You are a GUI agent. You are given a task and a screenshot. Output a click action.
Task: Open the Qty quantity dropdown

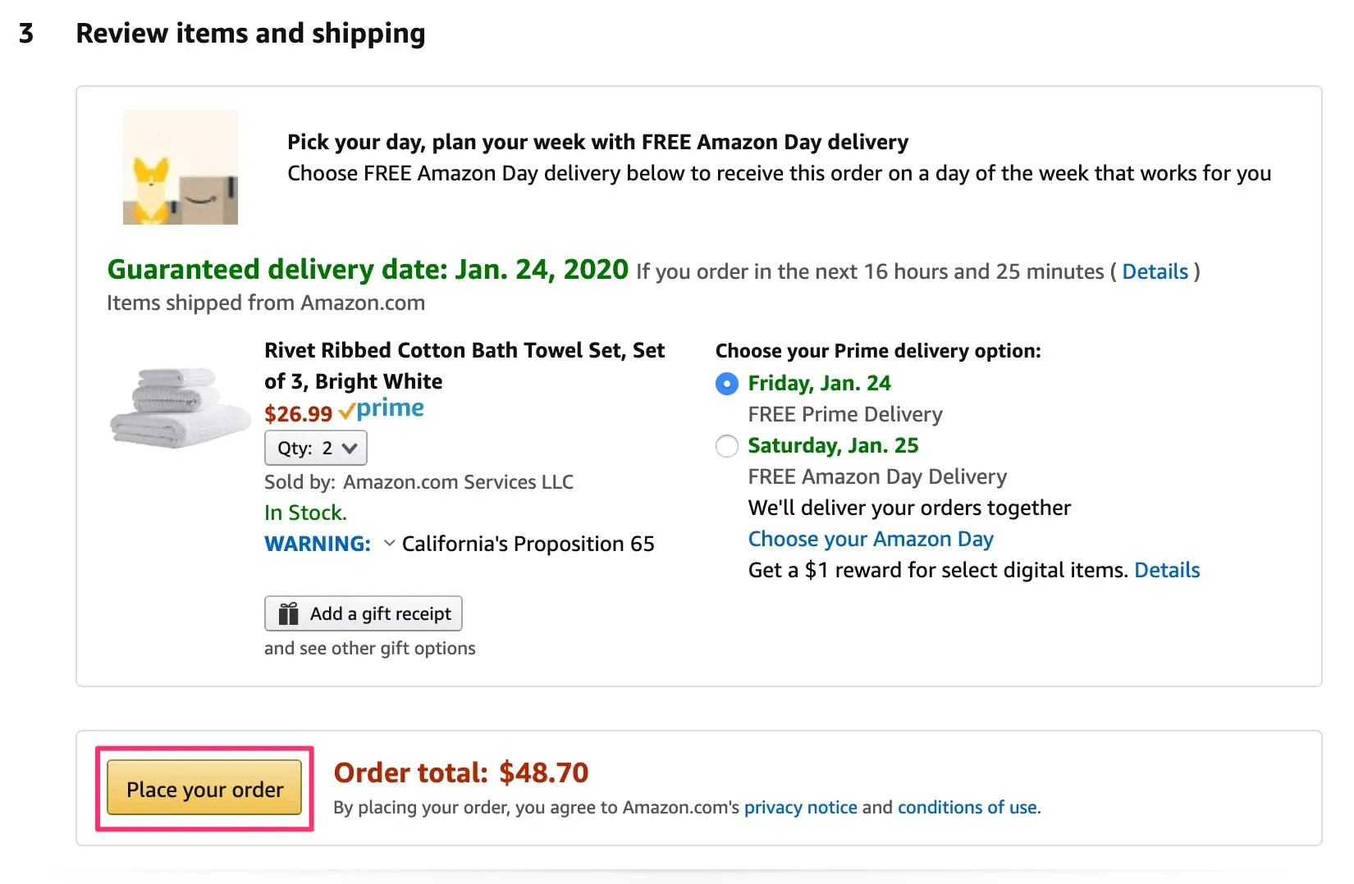pos(316,448)
